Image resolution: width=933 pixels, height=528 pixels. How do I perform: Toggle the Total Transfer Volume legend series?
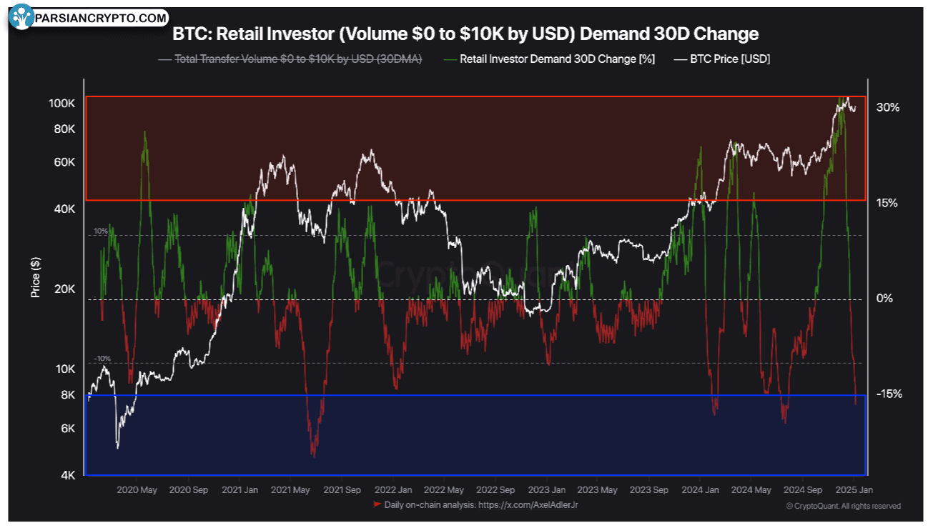pos(298,59)
